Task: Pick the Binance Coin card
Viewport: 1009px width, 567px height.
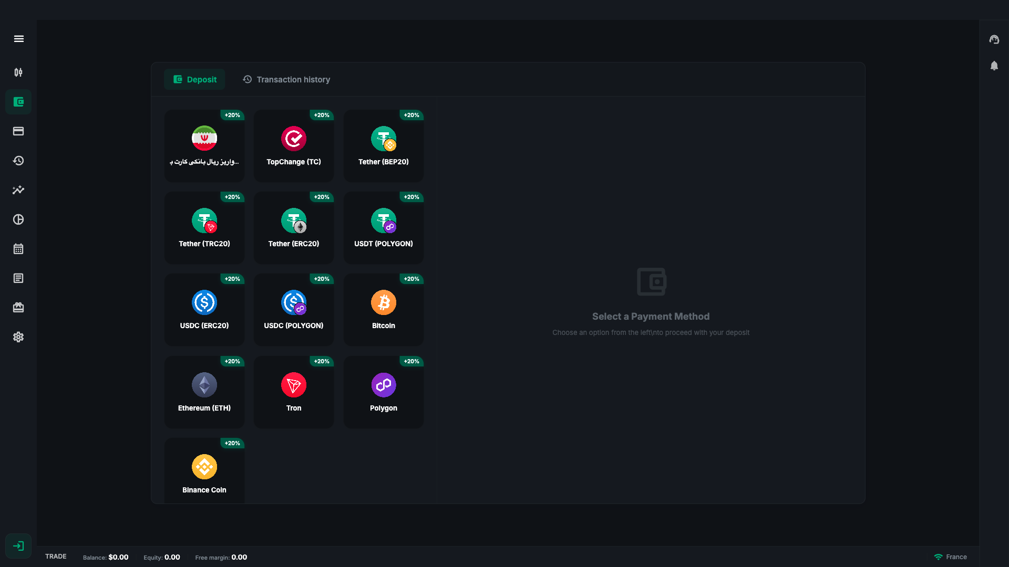Action: (204, 471)
